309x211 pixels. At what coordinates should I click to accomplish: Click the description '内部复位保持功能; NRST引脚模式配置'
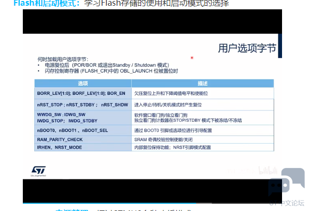[173, 147]
